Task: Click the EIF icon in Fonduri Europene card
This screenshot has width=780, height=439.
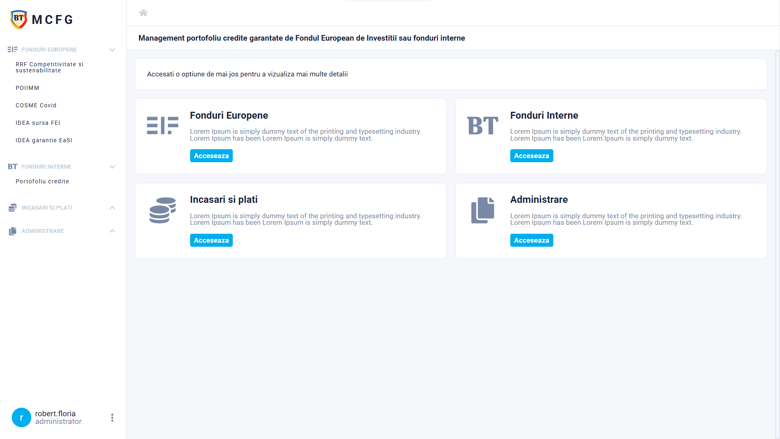Action: (x=162, y=125)
